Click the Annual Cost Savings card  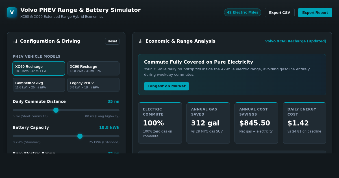256,123
